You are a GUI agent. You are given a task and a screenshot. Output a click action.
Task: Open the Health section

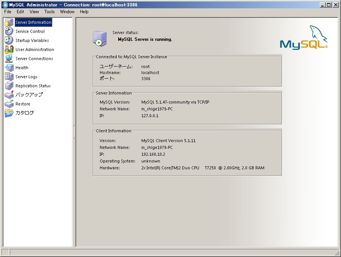[22, 68]
